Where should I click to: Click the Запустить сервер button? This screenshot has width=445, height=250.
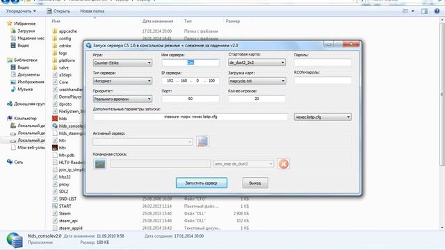click(202, 183)
